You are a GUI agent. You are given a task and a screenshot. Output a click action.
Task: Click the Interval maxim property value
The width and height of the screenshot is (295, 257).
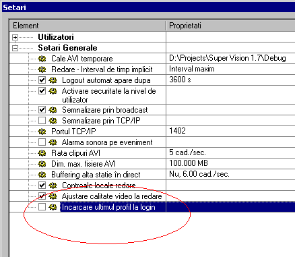(192, 69)
